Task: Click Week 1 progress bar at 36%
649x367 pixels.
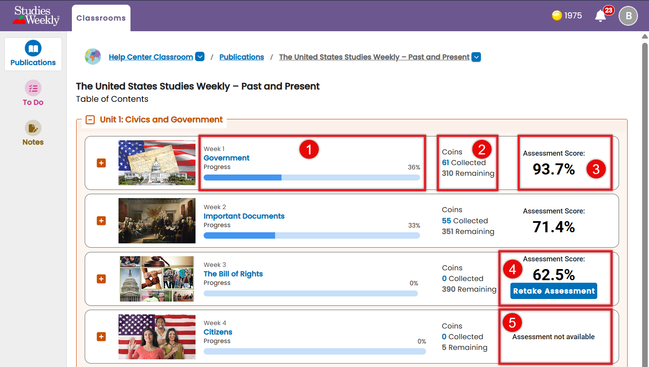Action: pyautogui.click(x=312, y=178)
